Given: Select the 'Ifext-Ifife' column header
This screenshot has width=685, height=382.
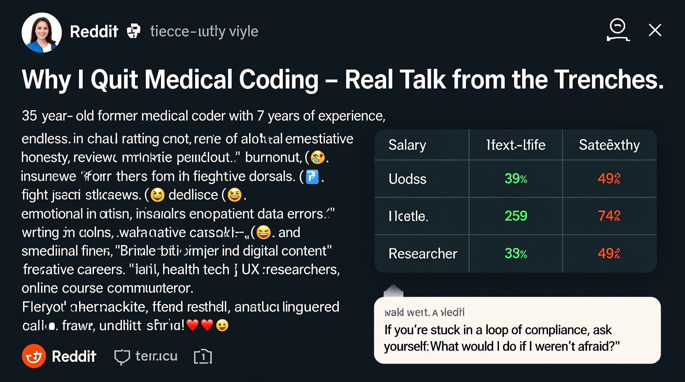Looking at the screenshot, I should (x=515, y=145).
